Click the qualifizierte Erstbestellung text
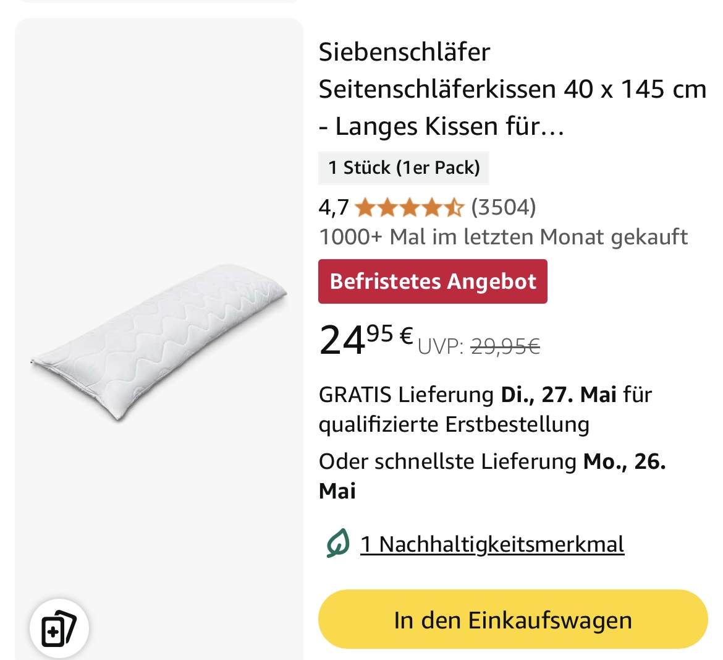723x660 pixels. point(454,424)
